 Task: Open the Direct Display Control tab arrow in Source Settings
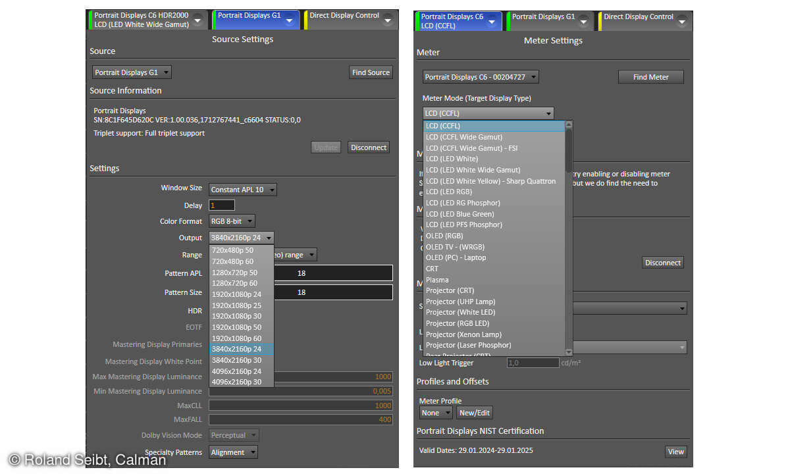click(x=388, y=20)
